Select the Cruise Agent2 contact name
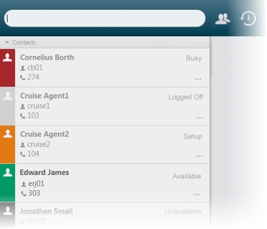 click(44, 134)
